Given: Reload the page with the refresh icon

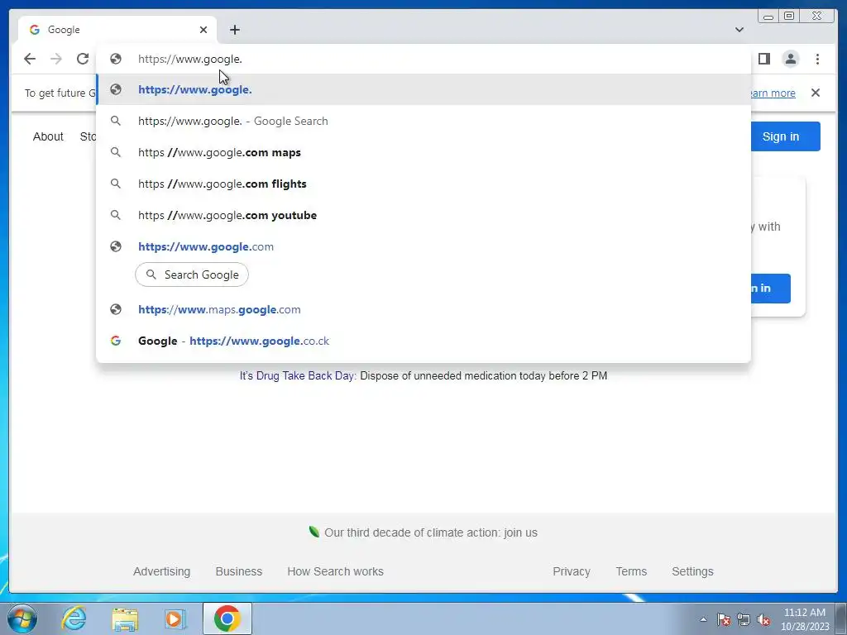Looking at the screenshot, I should click(x=83, y=59).
